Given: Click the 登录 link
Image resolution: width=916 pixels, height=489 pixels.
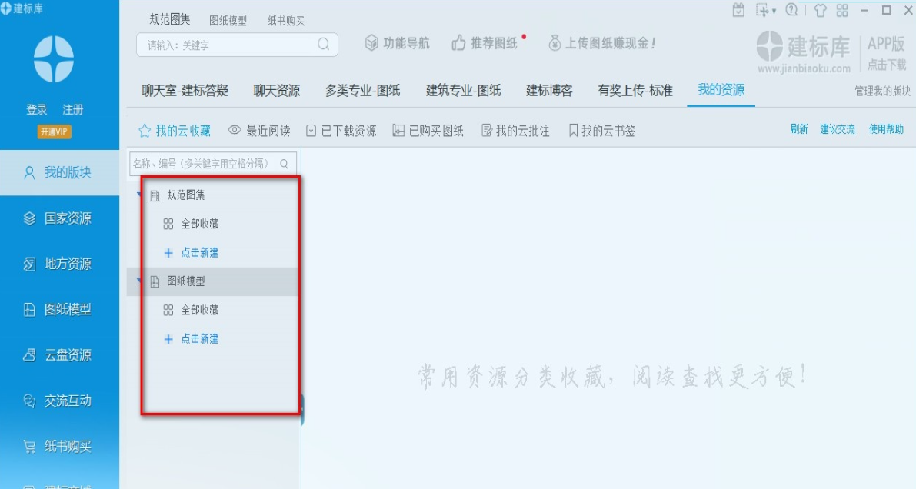Looking at the screenshot, I should [x=36, y=109].
